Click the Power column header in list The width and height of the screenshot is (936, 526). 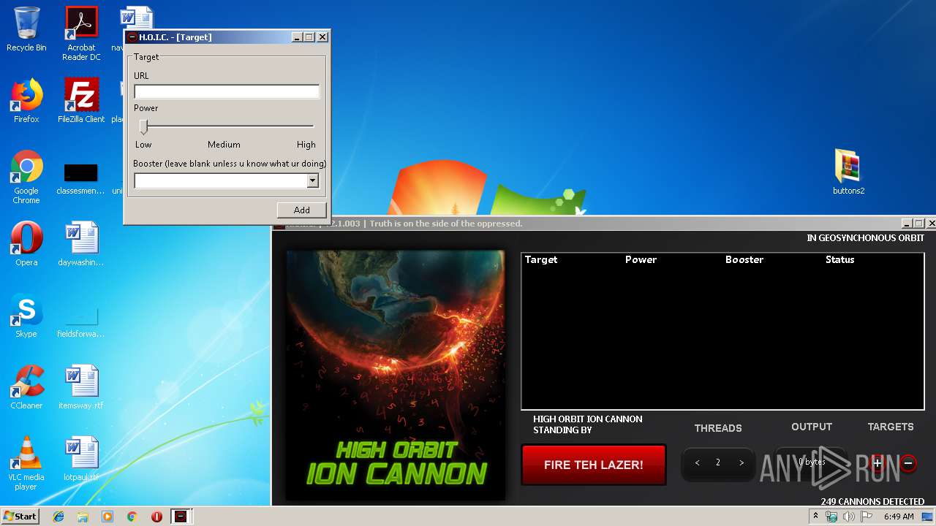pyautogui.click(x=641, y=259)
